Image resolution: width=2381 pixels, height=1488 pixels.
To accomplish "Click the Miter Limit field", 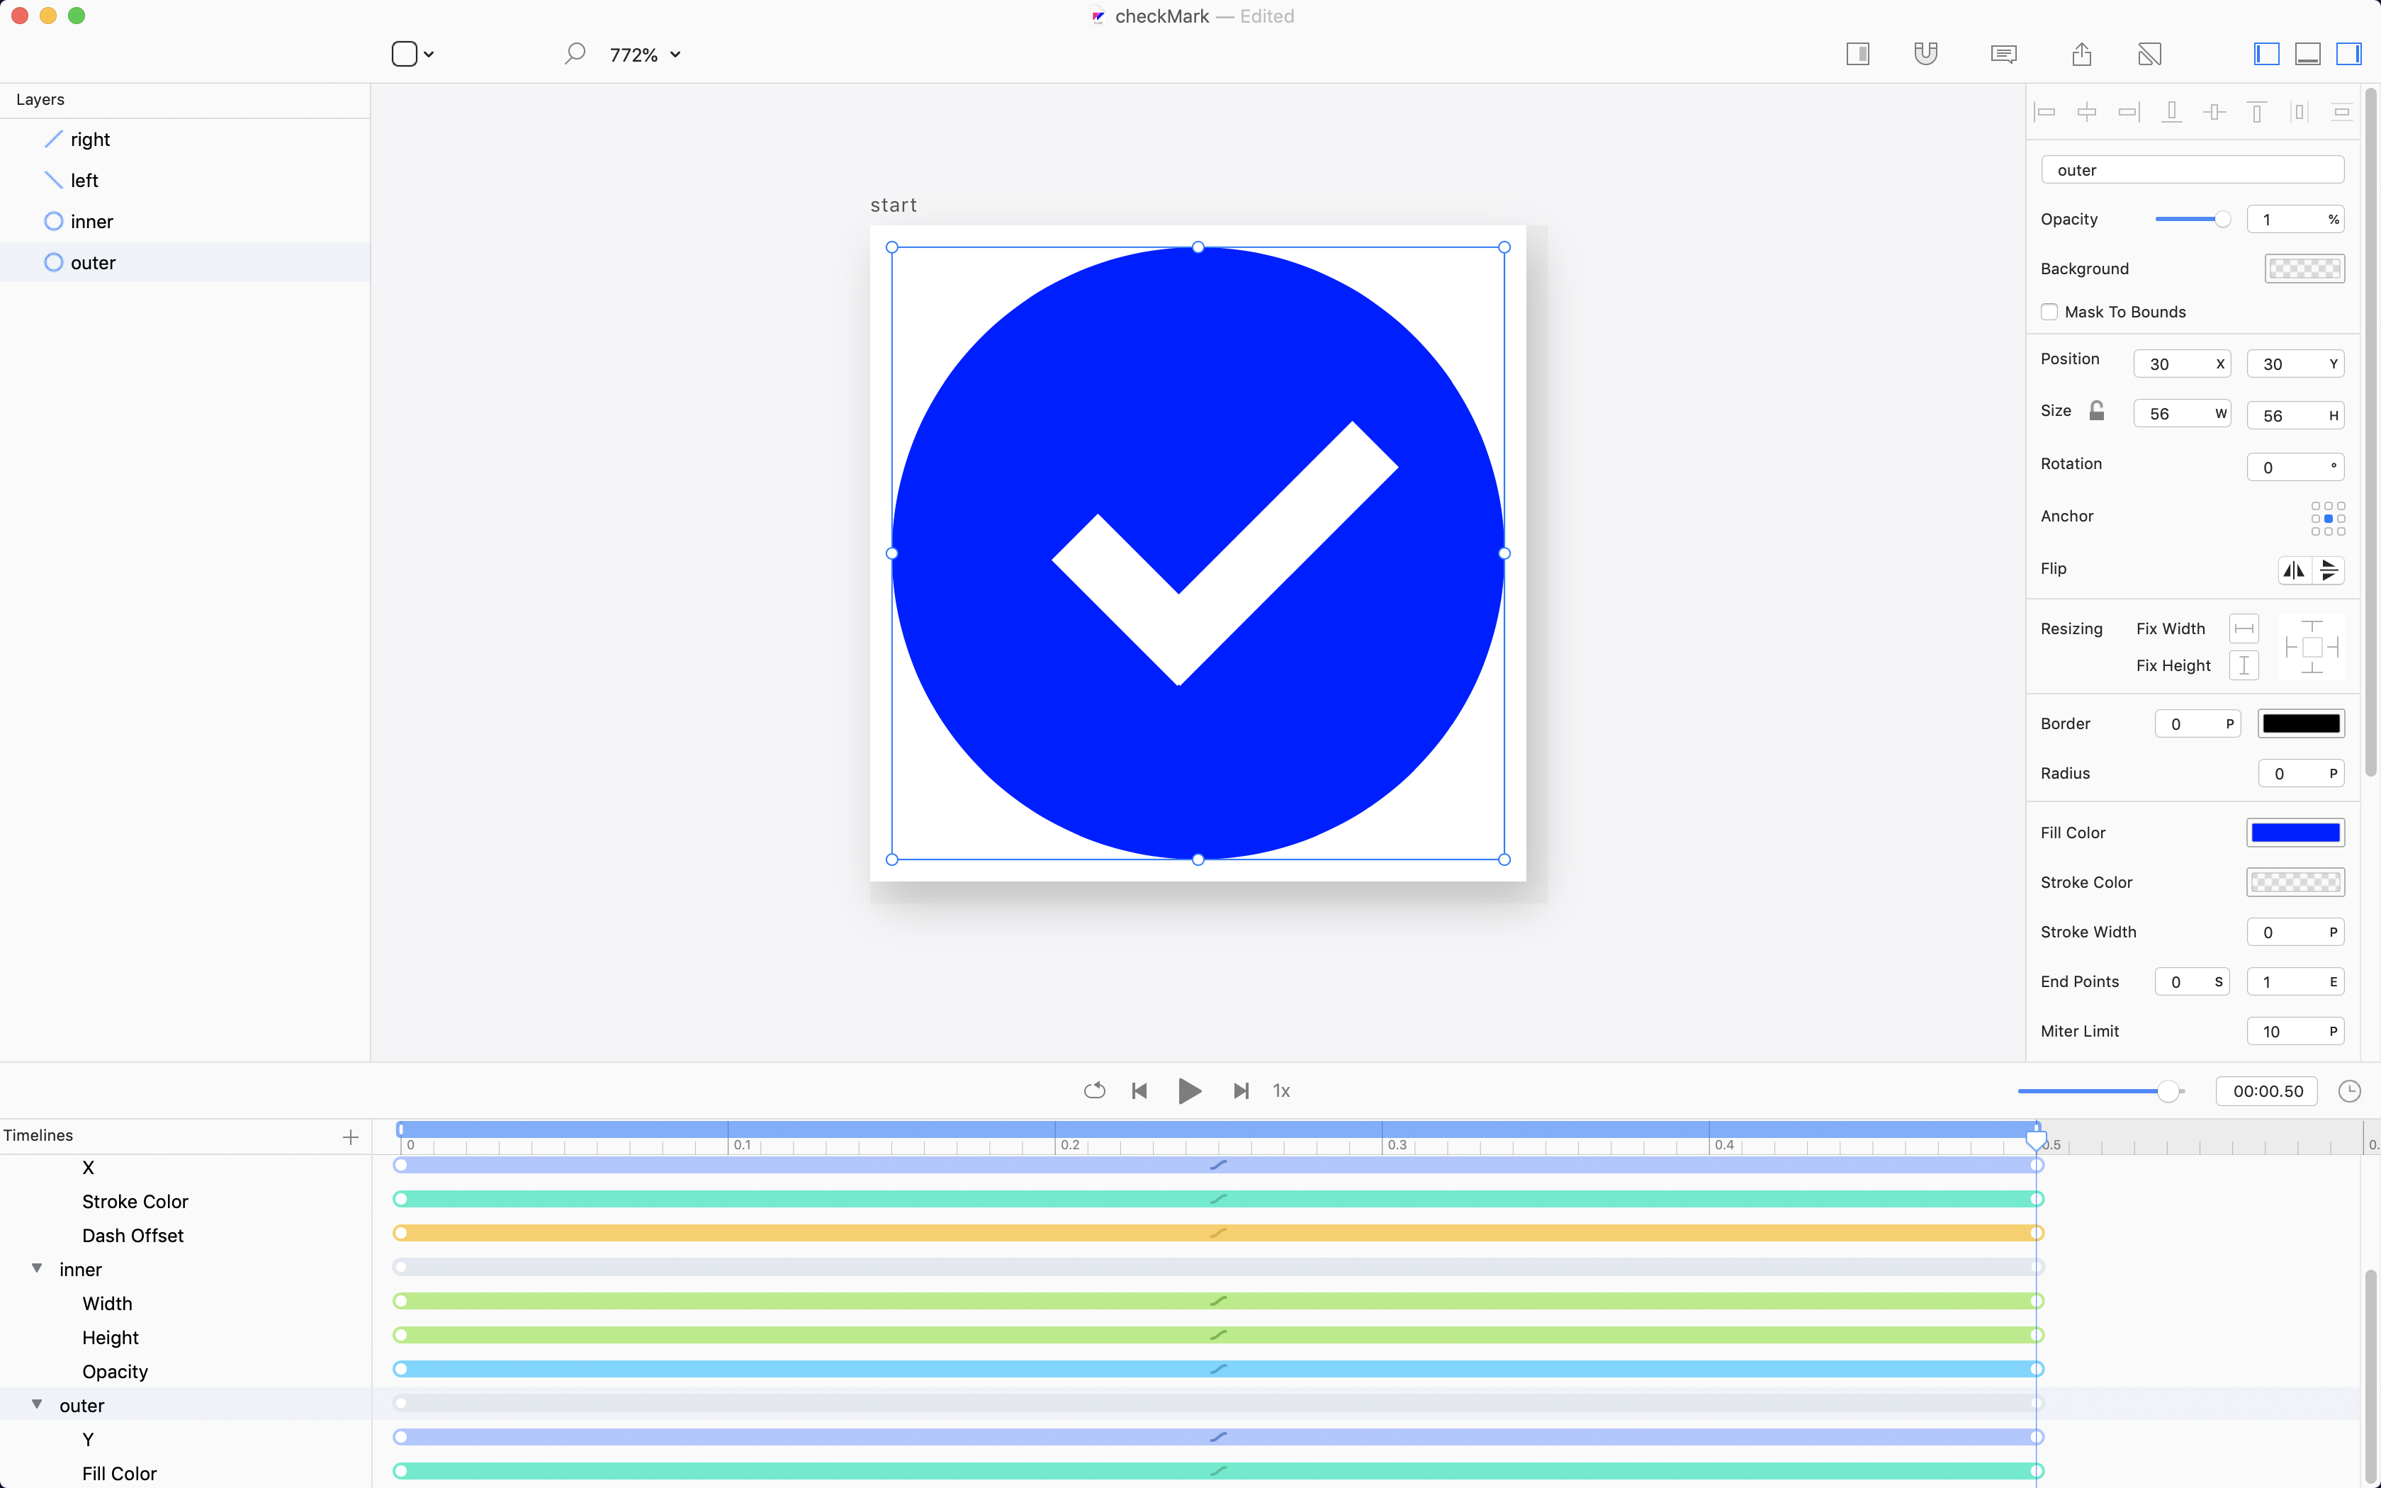I will click(x=2295, y=1032).
